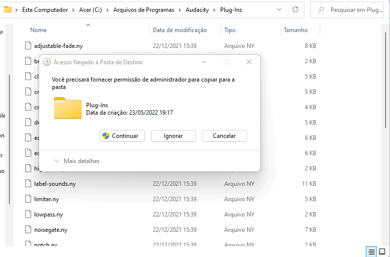This screenshot has height=257, width=390.
Task: Expand chevron after Audacity breadcrumb
Action: pyautogui.click(x=215, y=10)
